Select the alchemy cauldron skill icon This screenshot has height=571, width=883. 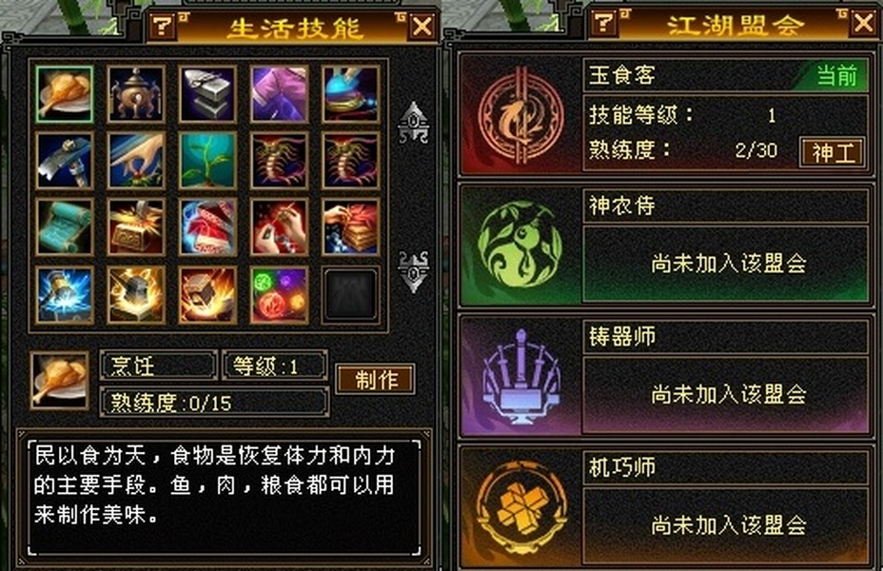click(x=136, y=94)
